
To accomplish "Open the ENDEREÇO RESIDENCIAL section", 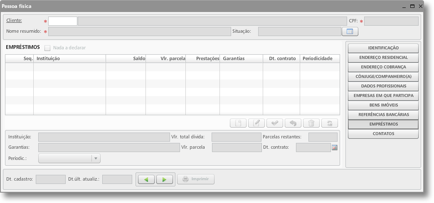I will pyautogui.click(x=383, y=57).
